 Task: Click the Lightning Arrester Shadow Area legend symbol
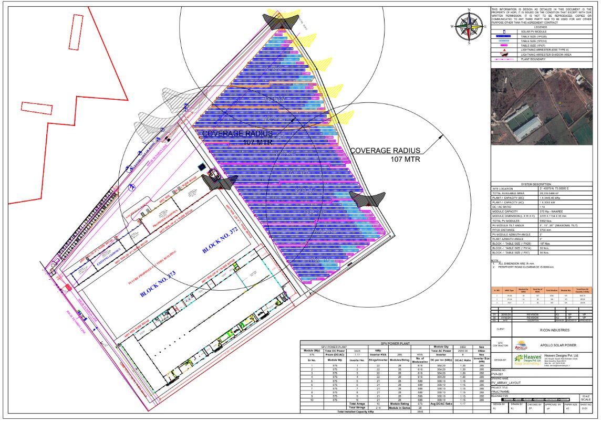click(505, 55)
